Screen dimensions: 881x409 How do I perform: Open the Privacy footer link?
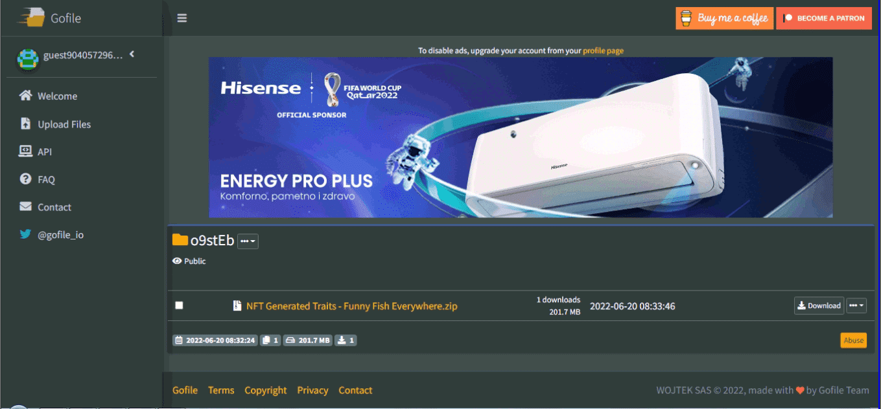pyautogui.click(x=312, y=390)
